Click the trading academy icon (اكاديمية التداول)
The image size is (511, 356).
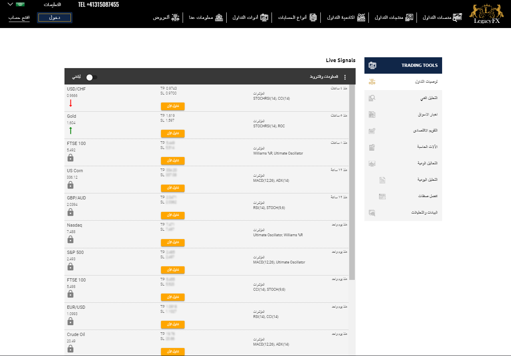361,18
